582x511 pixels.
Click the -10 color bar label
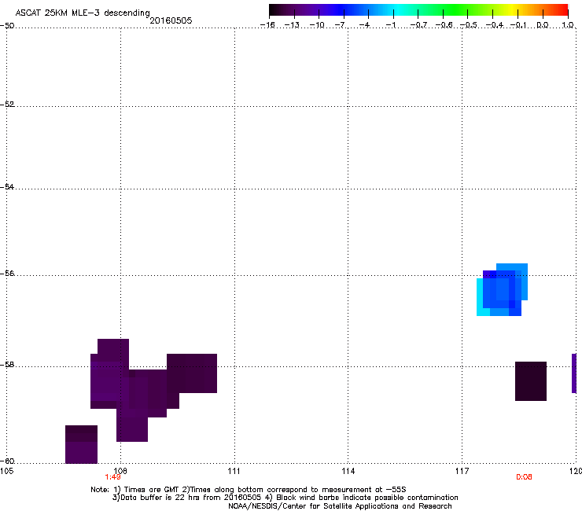click(x=317, y=25)
